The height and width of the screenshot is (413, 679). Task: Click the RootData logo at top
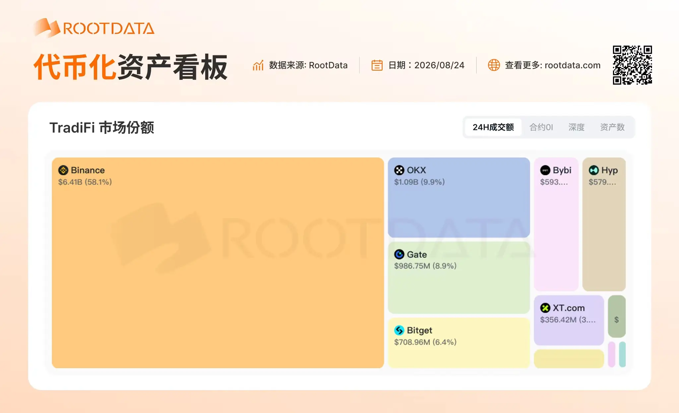pos(93,28)
